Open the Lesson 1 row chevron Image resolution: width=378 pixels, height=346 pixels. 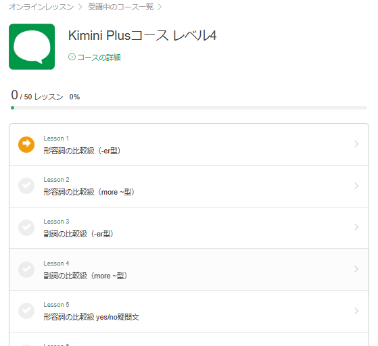[x=356, y=144]
